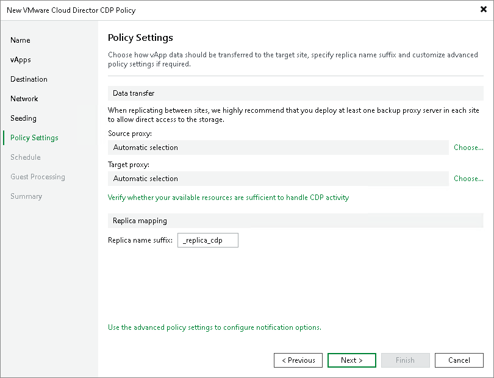494x378 pixels.
Task: Click the Source proxy Automatic selection field
Action: click(x=278, y=148)
